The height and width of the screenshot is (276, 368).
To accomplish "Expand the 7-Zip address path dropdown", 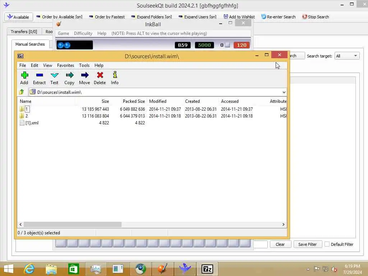I will (x=284, y=92).
